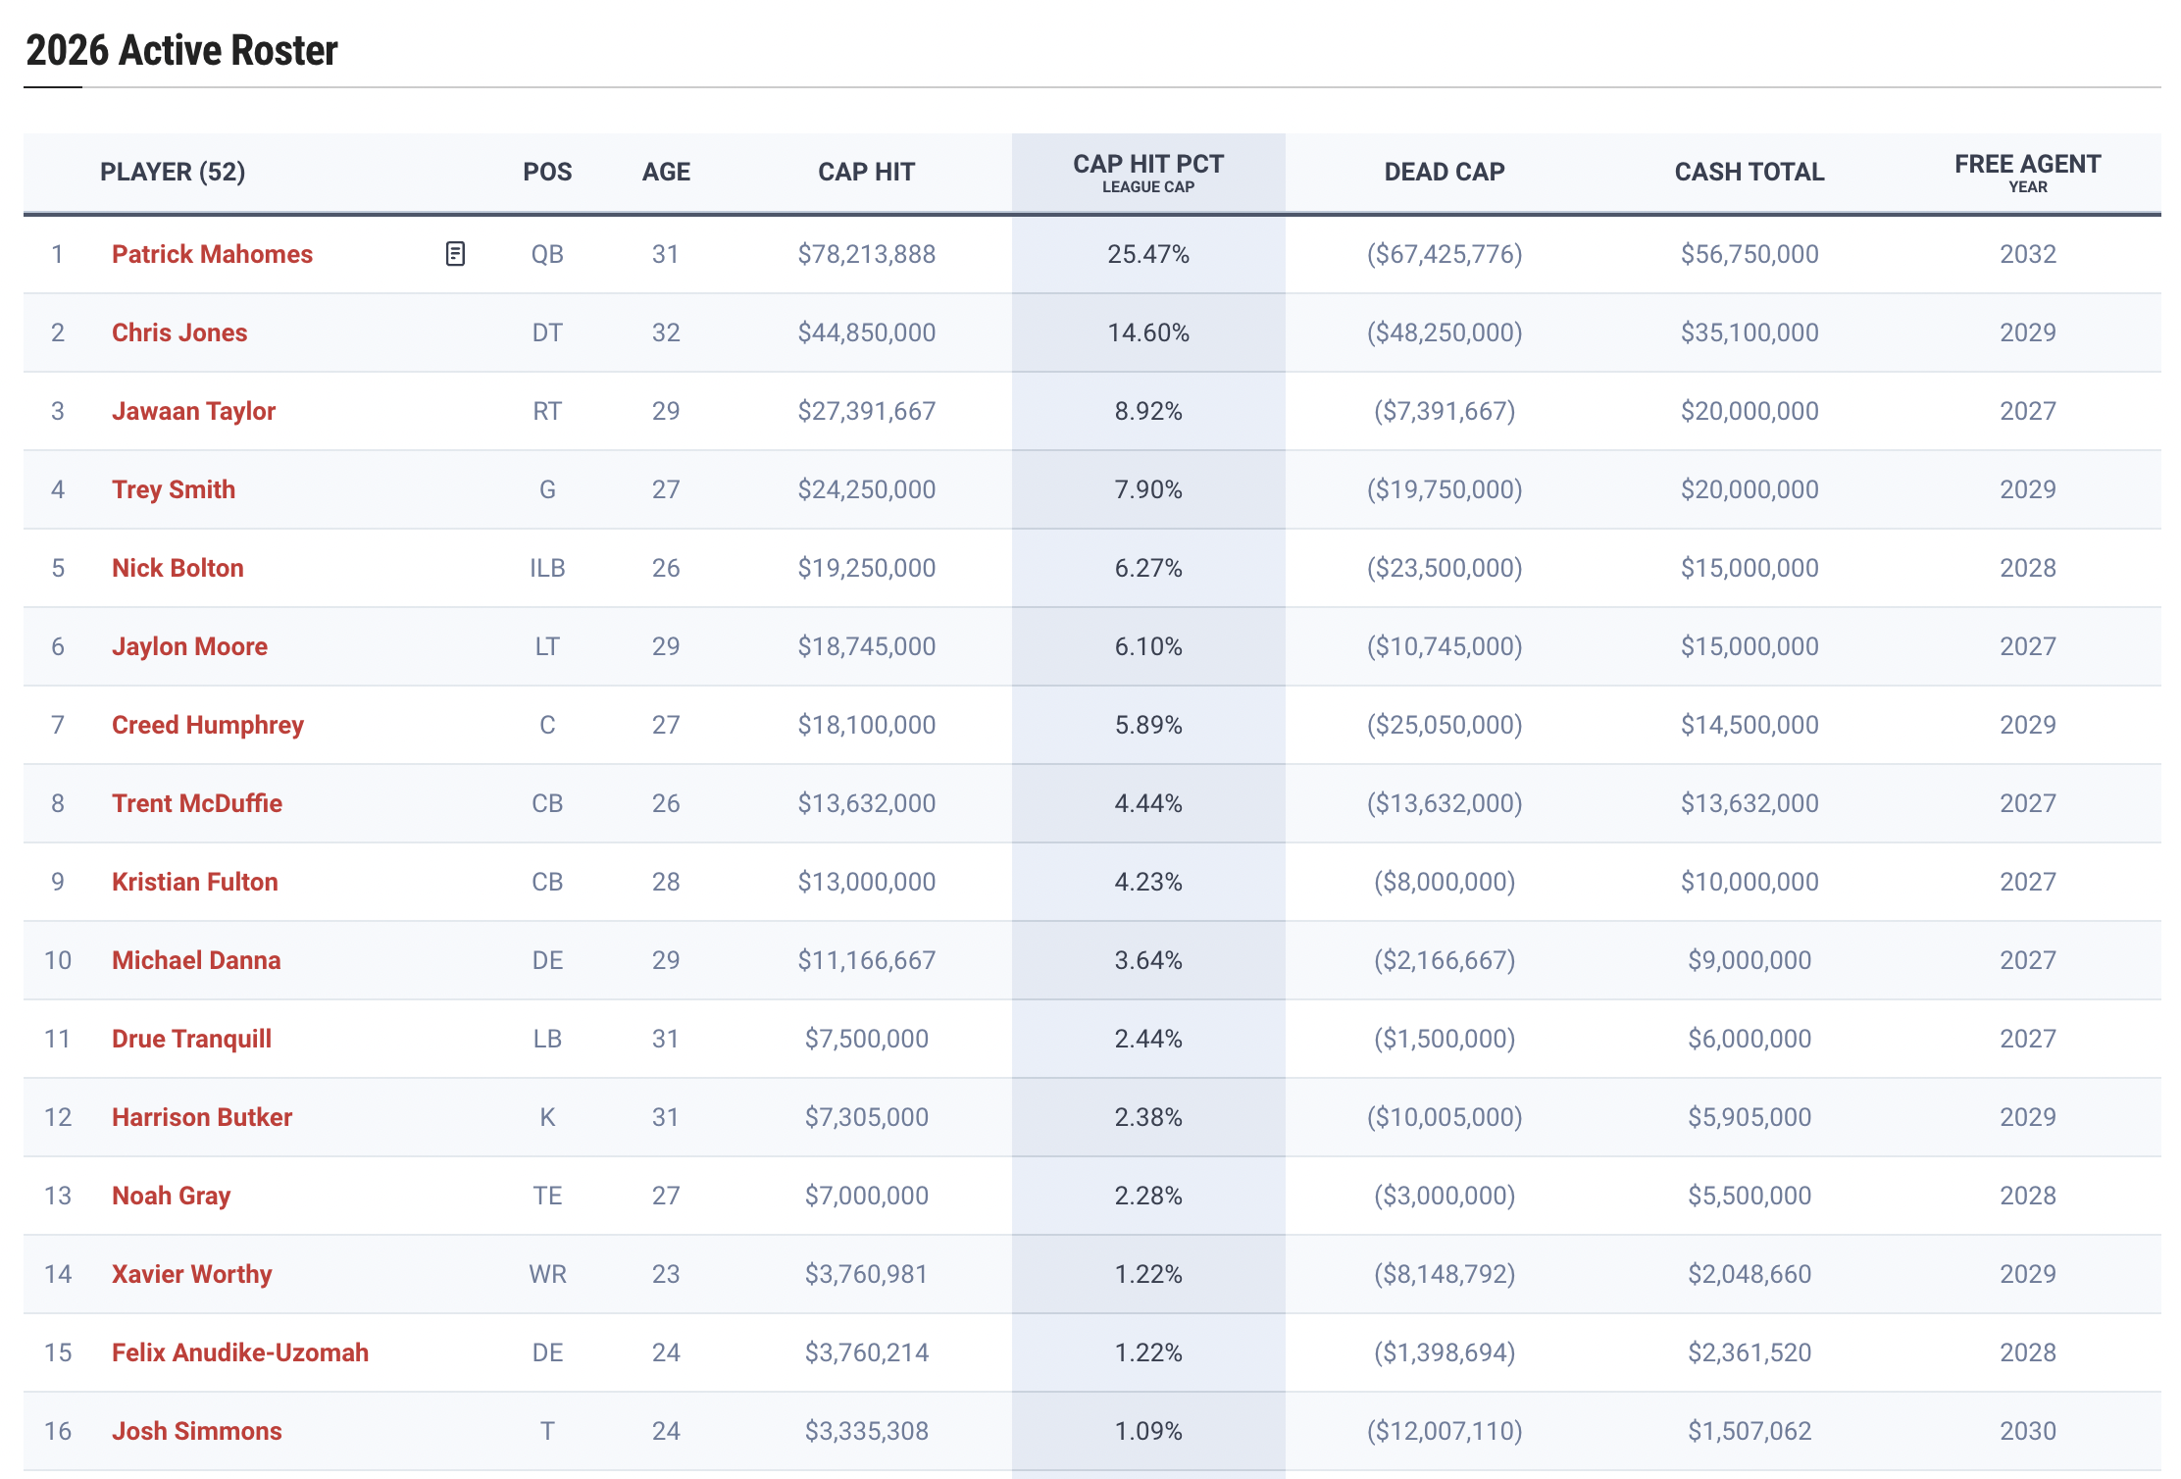Open Nick Bolton player link
The width and height of the screenshot is (2181, 1479).
(x=178, y=568)
